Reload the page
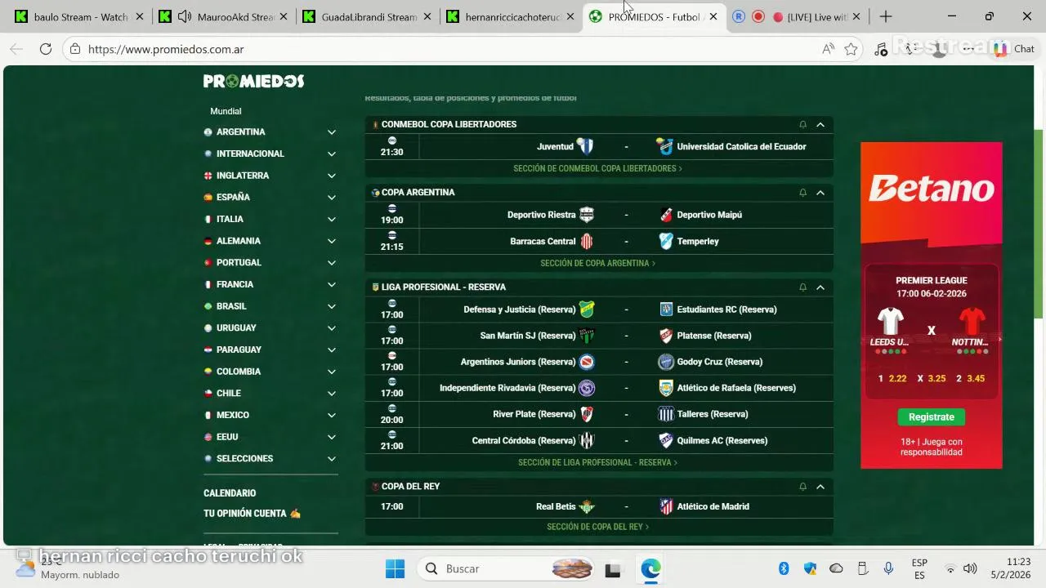 46,49
